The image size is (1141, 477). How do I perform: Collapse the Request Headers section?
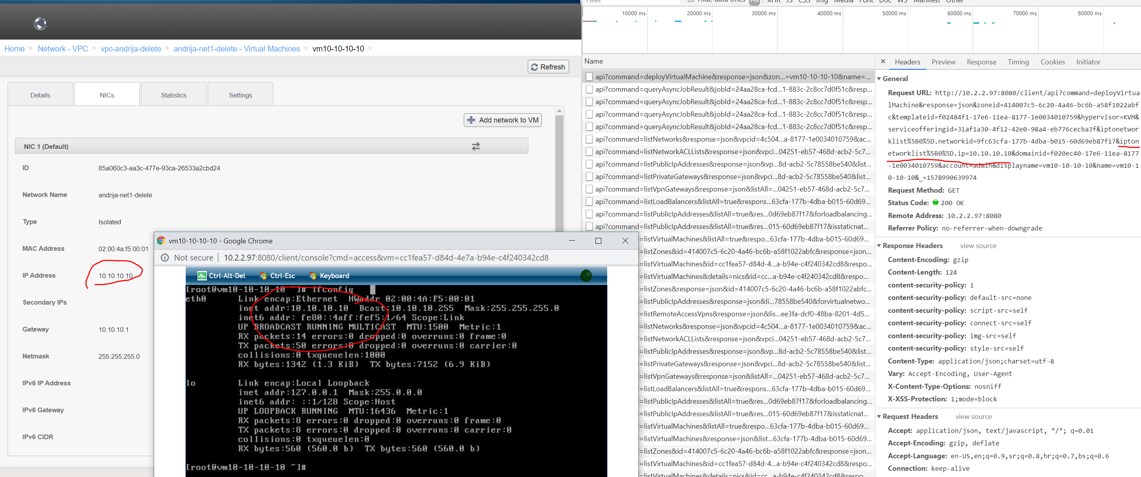click(x=880, y=416)
